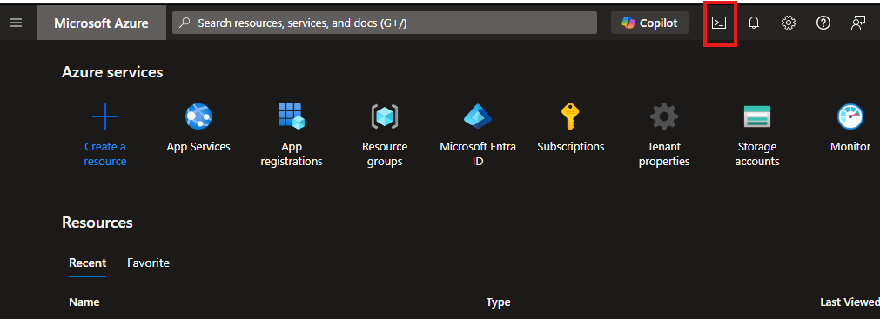Screen dimensions: 880x319
Task: Open Subscriptions key icon
Action: [x=570, y=116]
